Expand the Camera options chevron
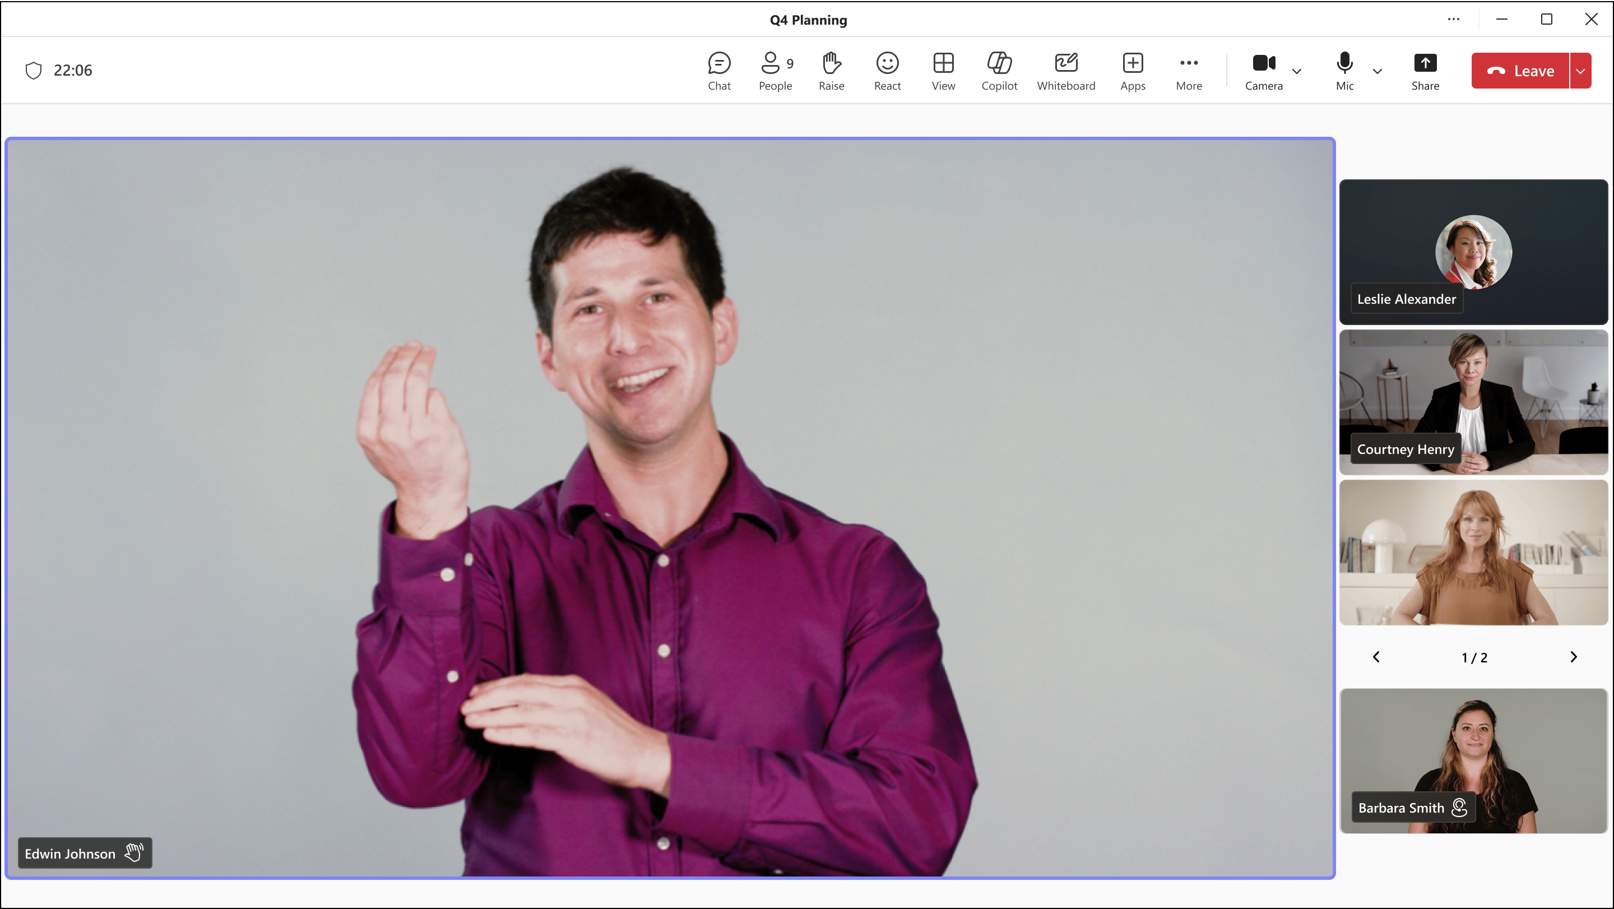 coord(1296,71)
